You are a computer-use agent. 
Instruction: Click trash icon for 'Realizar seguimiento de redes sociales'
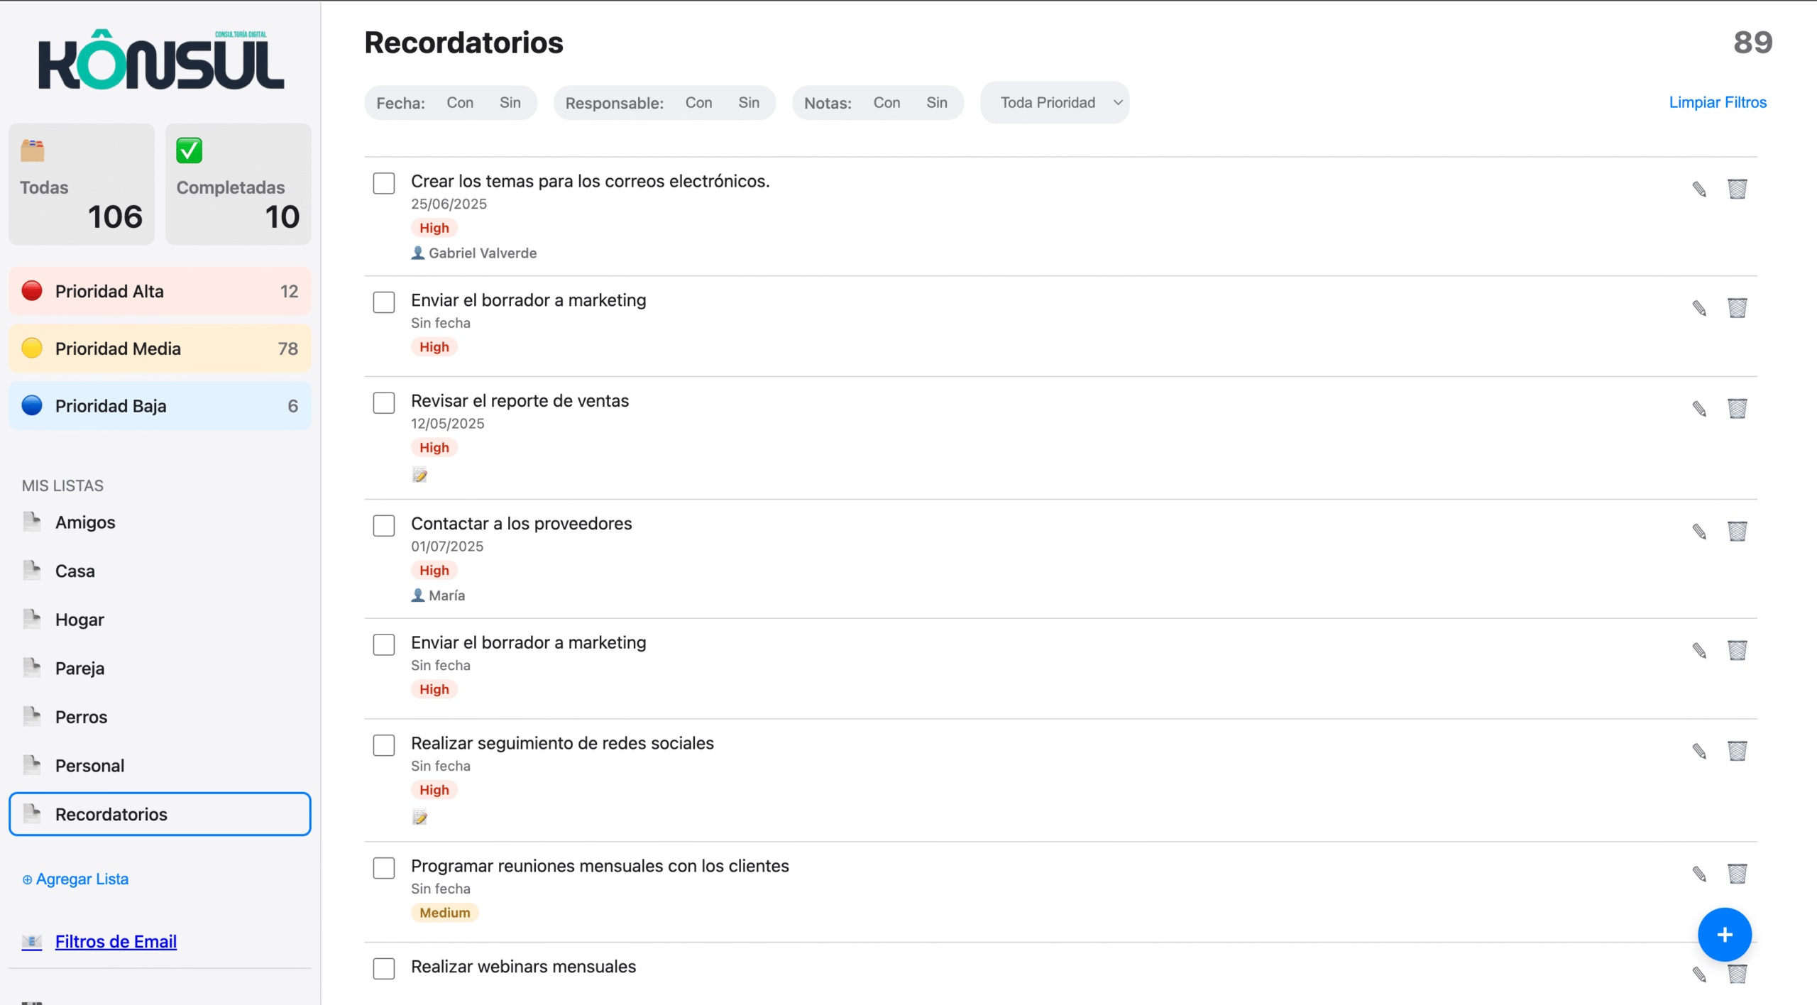click(1737, 751)
